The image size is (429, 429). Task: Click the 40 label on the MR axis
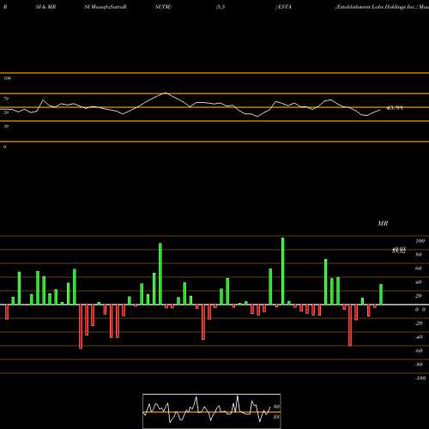[419, 282]
